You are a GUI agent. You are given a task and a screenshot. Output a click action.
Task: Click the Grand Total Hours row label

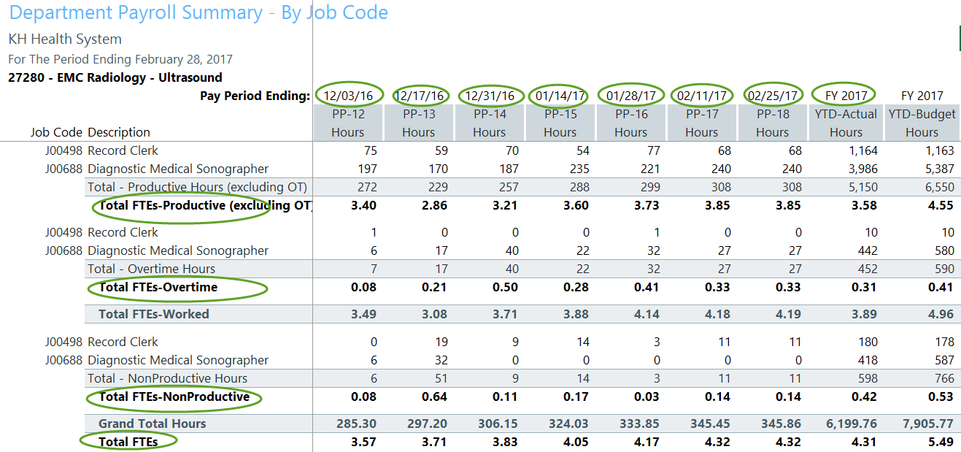(x=152, y=424)
